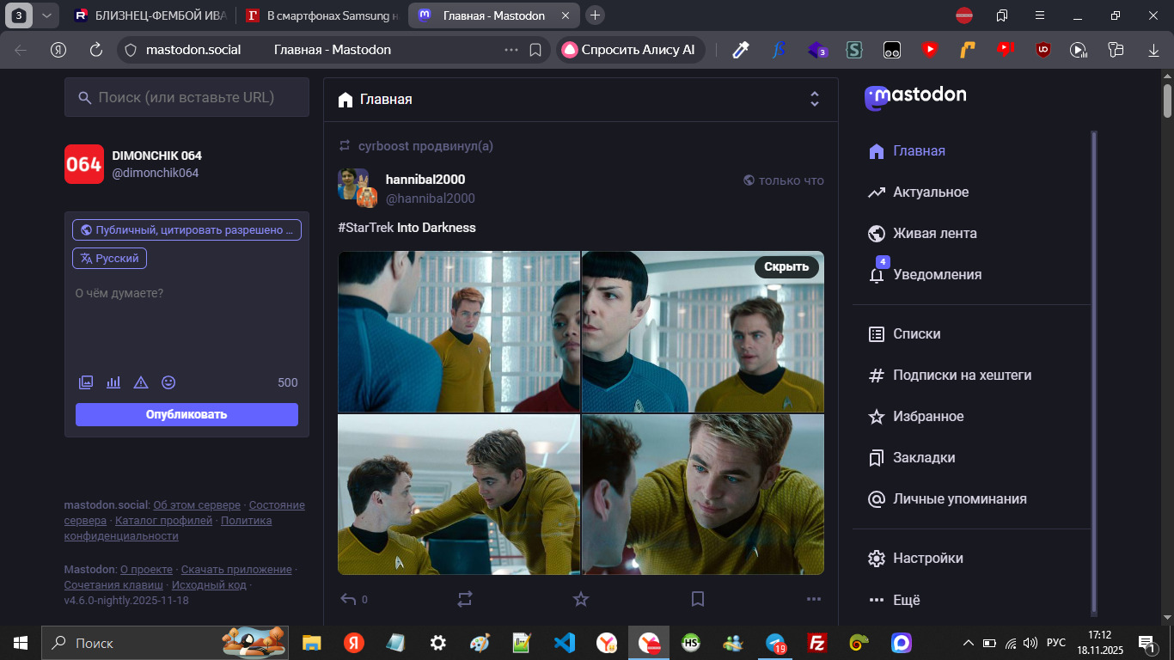Open the post visibility dropdown Публичный
Screen dimensions: 1174x660
(x=186, y=229)
